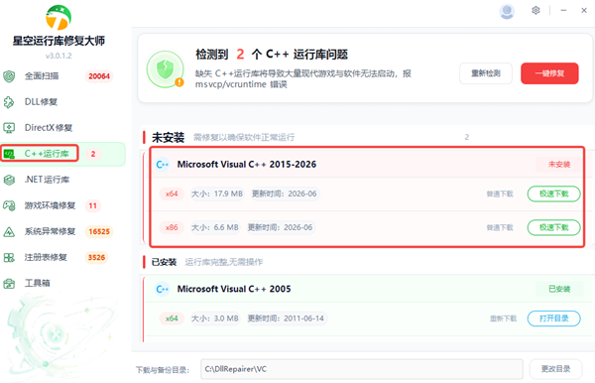The width and height of the screenshot is (595, 383).
Task: Click the game environment gamepad icon
Action: click(x=9, y=205)
